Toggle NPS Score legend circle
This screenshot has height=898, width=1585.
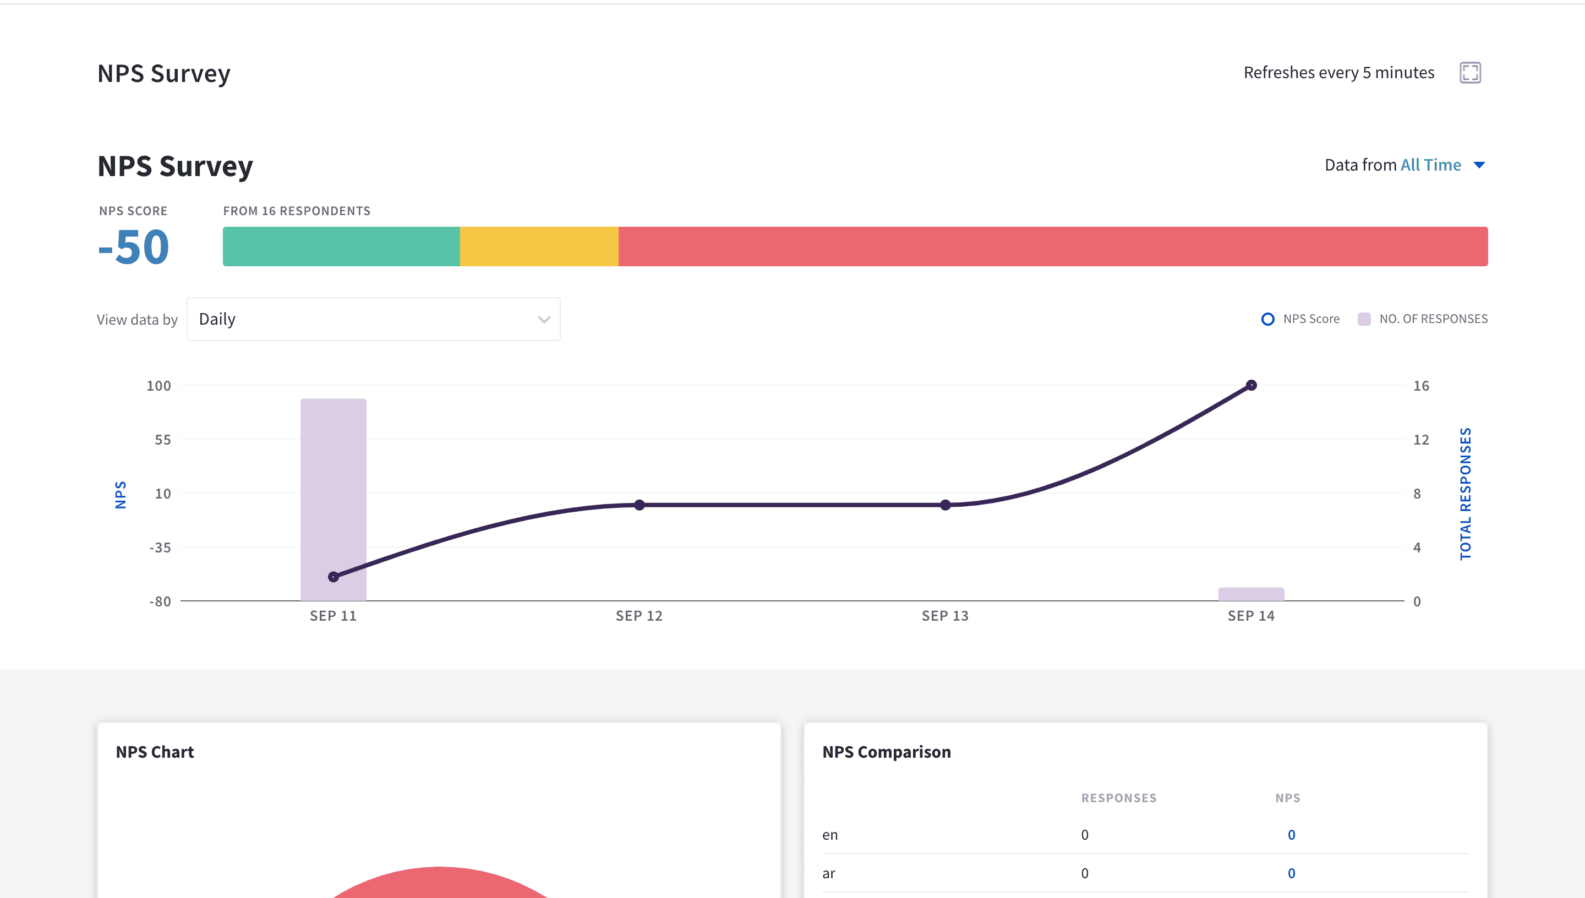1267,319
